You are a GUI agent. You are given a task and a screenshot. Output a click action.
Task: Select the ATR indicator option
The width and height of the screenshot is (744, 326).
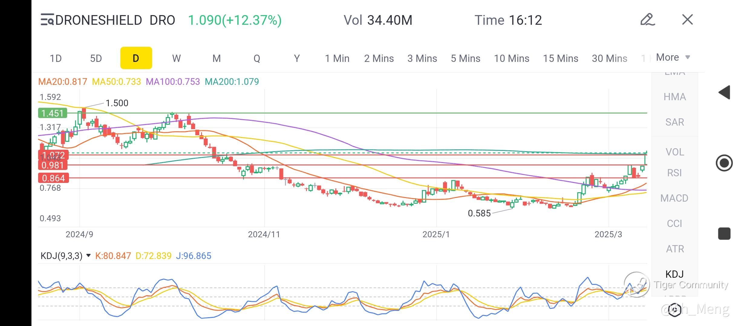pos(674,249)
